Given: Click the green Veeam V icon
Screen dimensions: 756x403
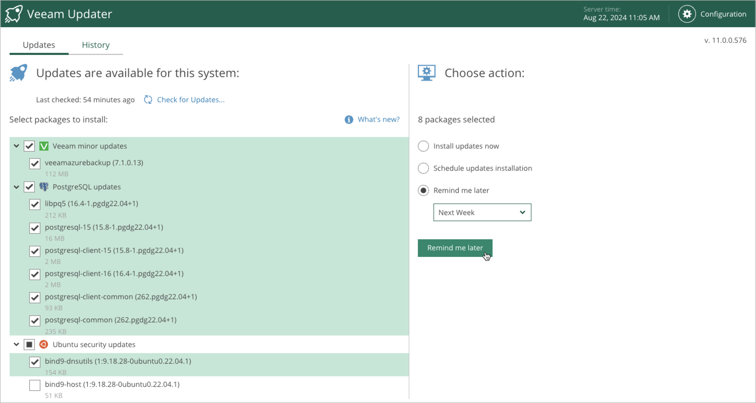Looking at the screenshot, I should pos(44,146).
